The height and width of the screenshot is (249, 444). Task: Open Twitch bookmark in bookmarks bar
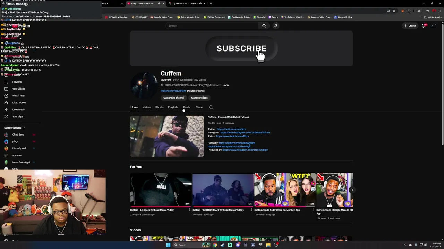[273, 17]
